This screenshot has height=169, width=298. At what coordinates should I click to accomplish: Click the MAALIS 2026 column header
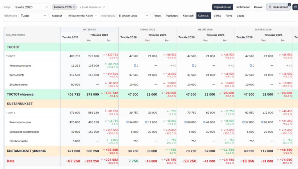(x=263, y=30)
